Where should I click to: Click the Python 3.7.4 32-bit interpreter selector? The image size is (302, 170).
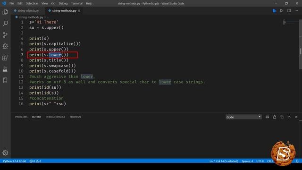(15, 161)
